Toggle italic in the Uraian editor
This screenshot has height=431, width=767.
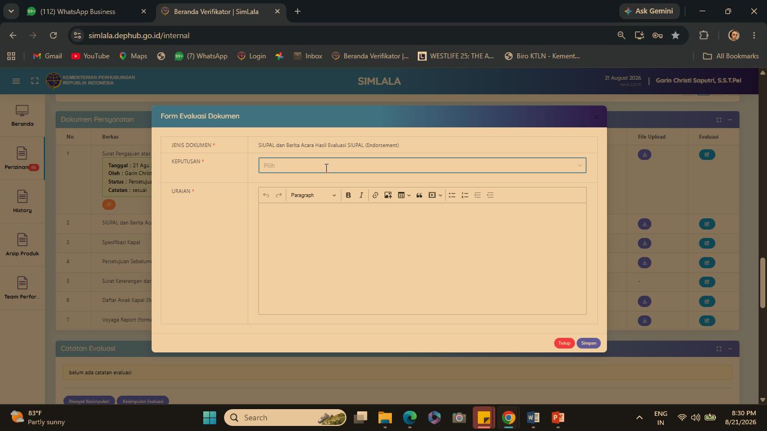(361, 195)
